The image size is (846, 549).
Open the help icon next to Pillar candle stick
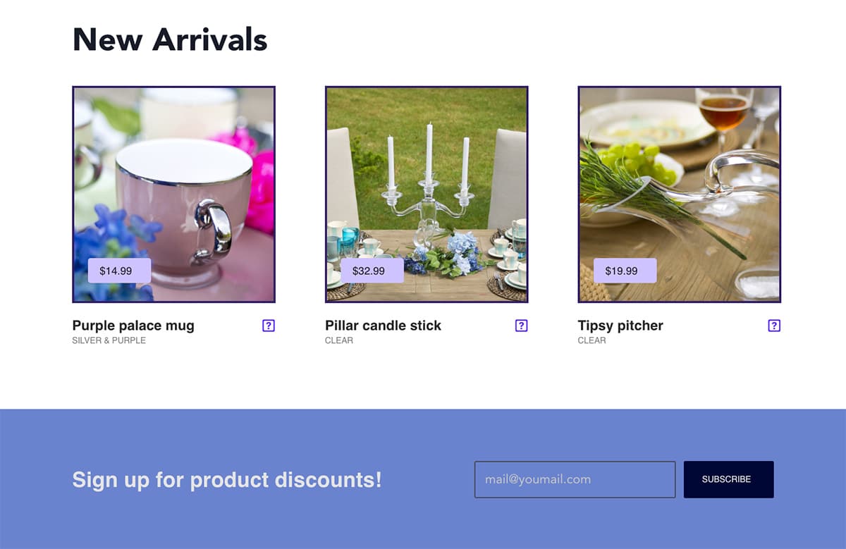pyautogui.click(x=521, y=326)
